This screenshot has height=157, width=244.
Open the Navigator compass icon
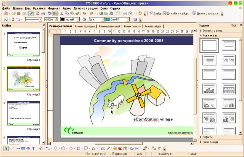pyautogui.click(x=125, y=14)
